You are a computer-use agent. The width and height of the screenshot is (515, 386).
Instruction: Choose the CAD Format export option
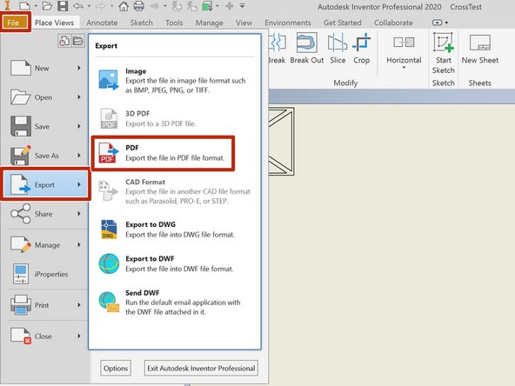[x=175, y=191]
